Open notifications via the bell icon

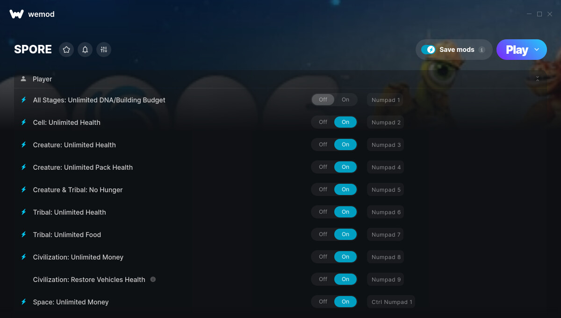click(85, 50)
